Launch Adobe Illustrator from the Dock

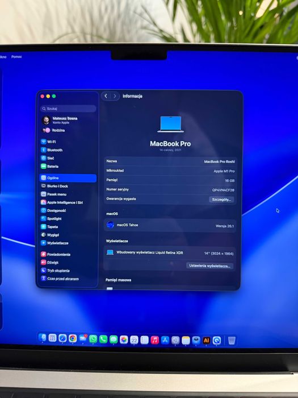click(207, 341)
